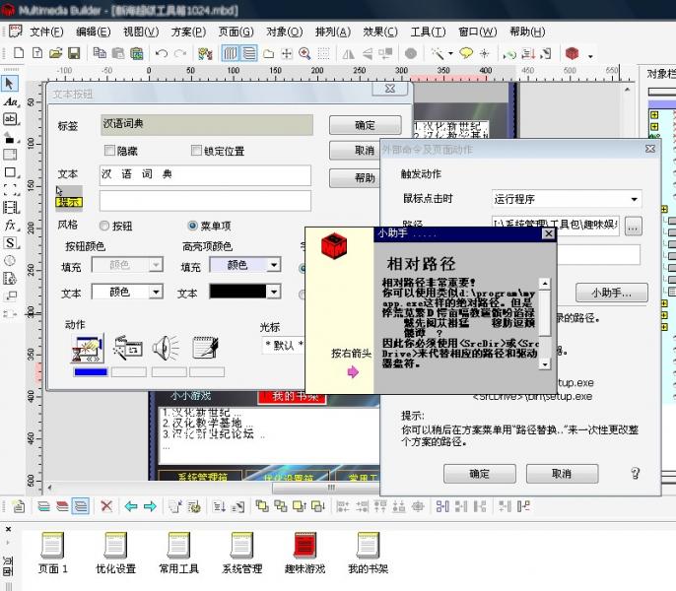Click the 标签 field containing 汉语词典
The image size is (676, 591).
pos(207,124)
